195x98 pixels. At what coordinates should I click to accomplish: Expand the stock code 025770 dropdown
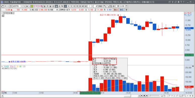22,6
